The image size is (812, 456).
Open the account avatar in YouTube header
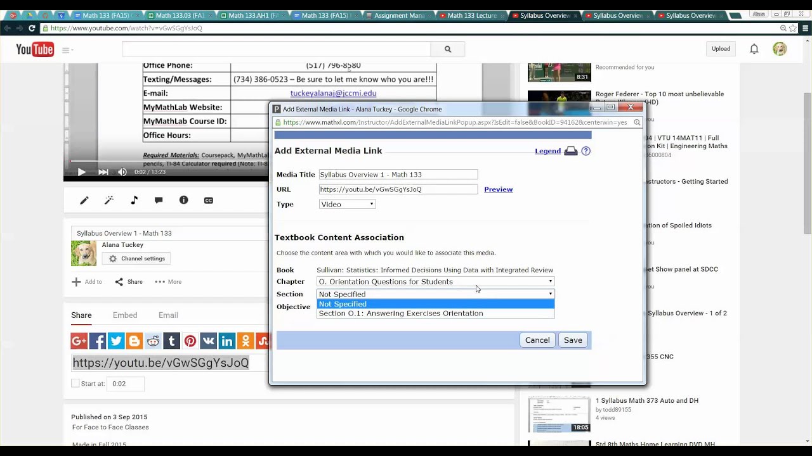coord(780,49)
